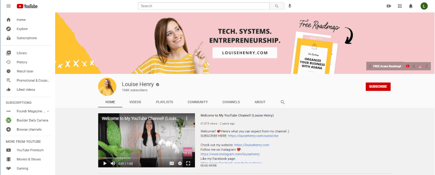Open the Create video camera icon

pos(388,6)
